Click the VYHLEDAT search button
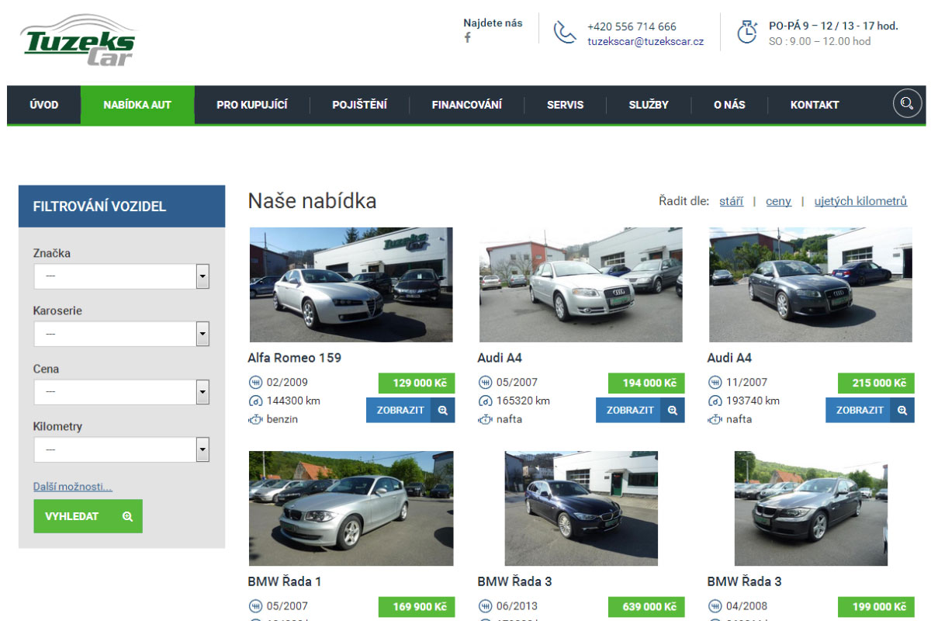 (88, 516)
